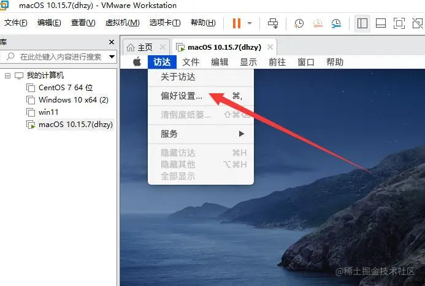The height and width of the screenshot is (286, 425).
Task: Click 隐藏其他 menu entry
Action: [201, 164]
